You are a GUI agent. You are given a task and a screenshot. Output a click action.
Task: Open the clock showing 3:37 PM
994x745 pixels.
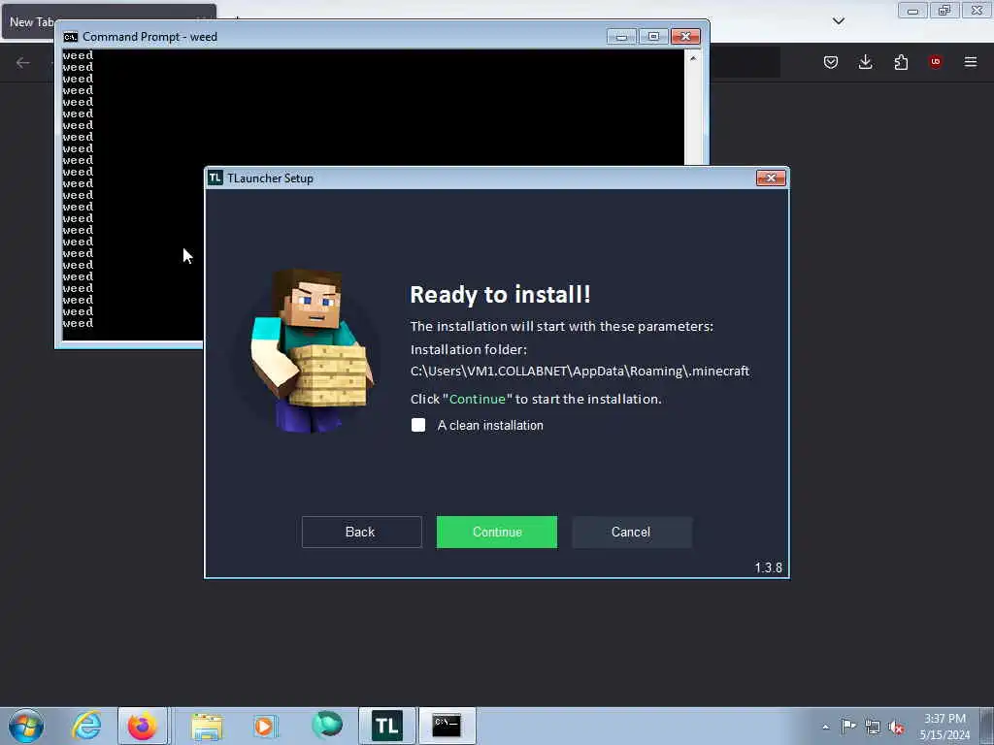944,727
